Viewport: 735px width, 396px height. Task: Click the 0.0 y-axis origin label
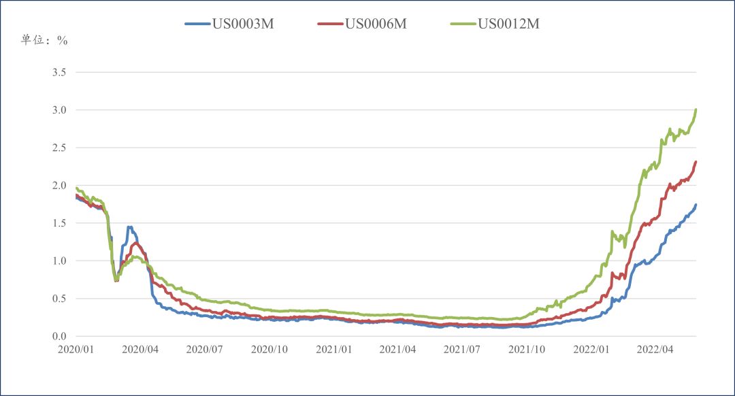60,336
